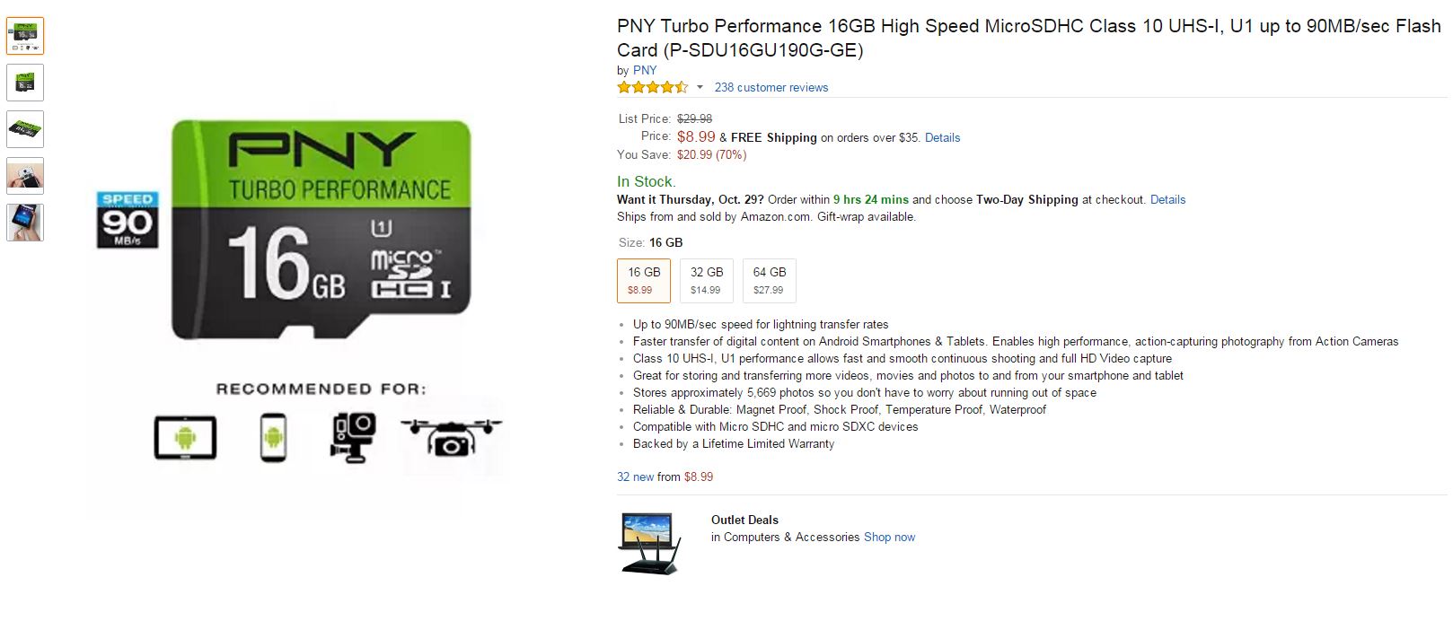Click the Speed 90 MB/s badge
Viewport: 1453px width, 621px height.
coord(128,220)
